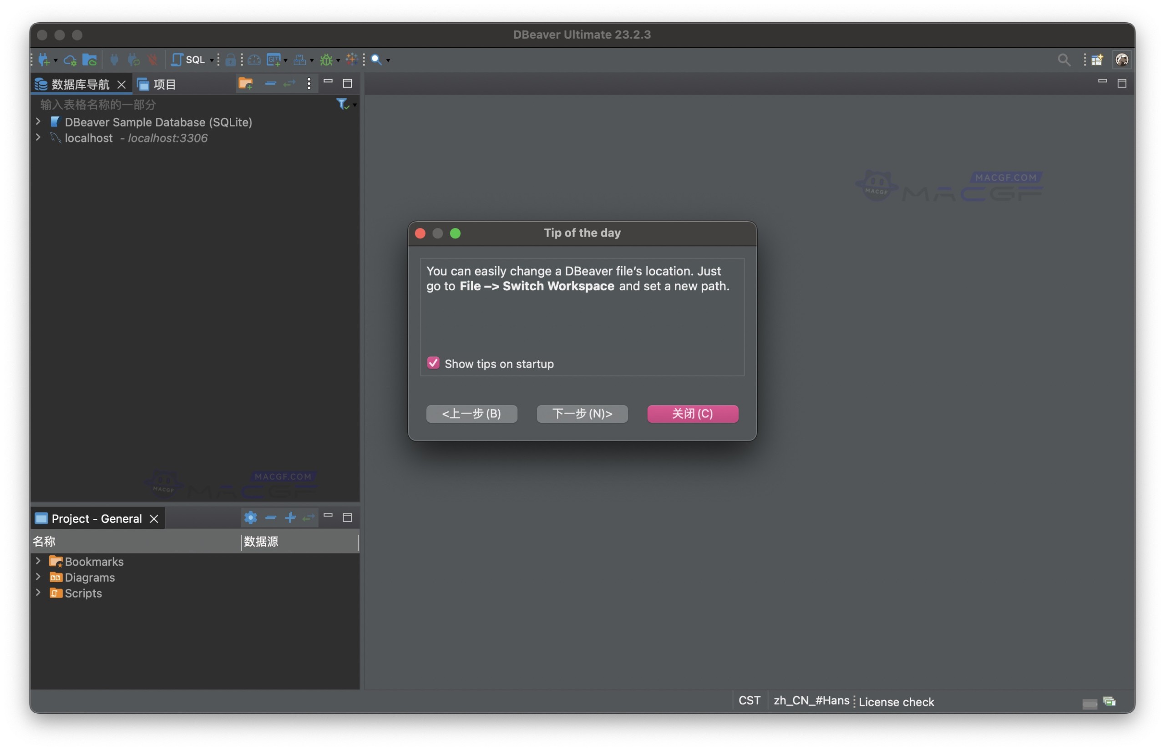The height and width of the screenshot is (750, 1165).
Task: Toggle link with editor in navigator panel
Action: (x=290, y=83)
